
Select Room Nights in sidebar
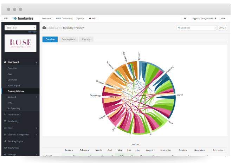[14, 85]
